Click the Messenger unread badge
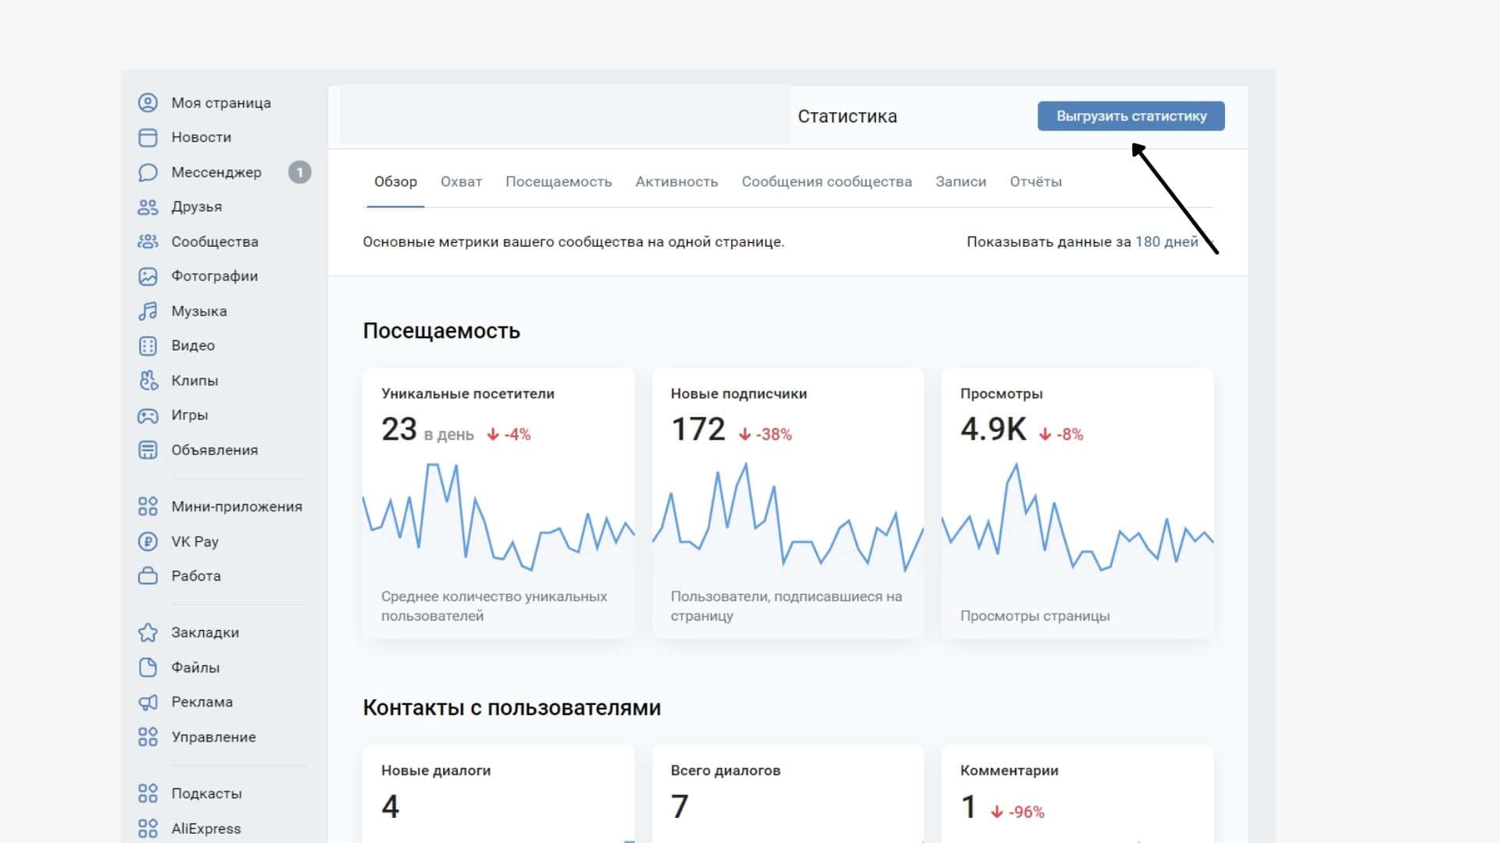1500x843 pixels. point(299,173)
